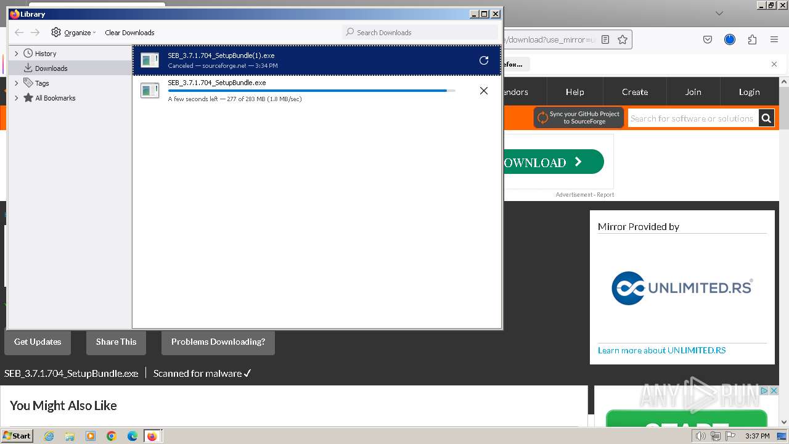Click the 'You Might Also Like' heading
The width and height of the screenshot is (789, 444).
click(x=63, y=405)
